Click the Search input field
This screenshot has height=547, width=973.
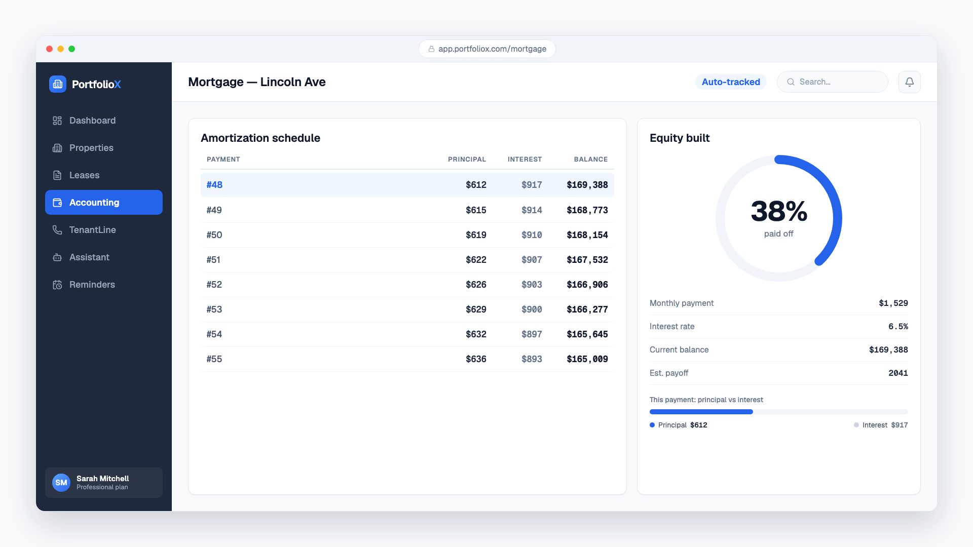(833, 82)
